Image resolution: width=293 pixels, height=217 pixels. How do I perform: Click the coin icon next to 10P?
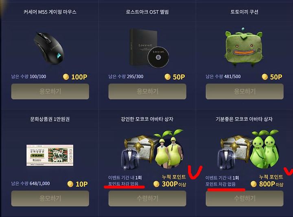tap(70, 184)
